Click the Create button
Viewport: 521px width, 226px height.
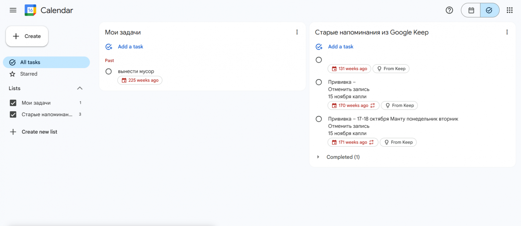(x=27, y=36)
